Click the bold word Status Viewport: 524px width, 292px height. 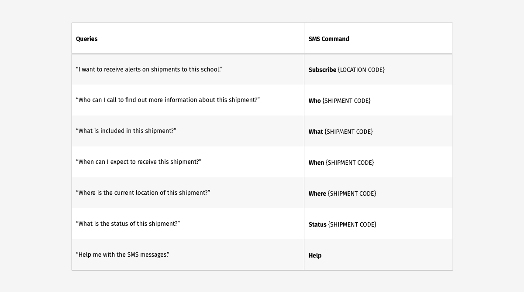coord(317,224)
